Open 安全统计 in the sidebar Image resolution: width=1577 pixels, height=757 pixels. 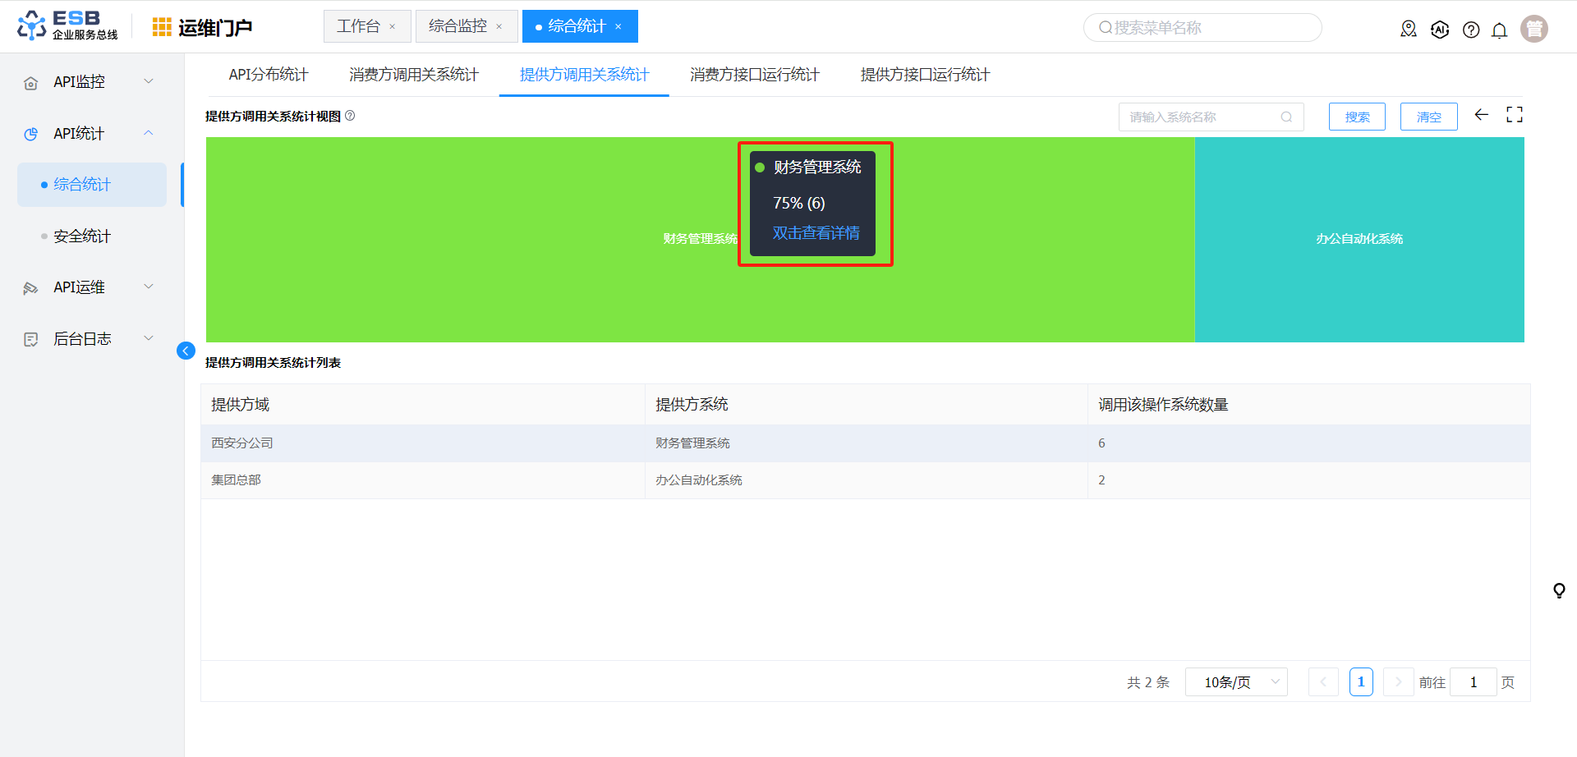pos(82,236)
